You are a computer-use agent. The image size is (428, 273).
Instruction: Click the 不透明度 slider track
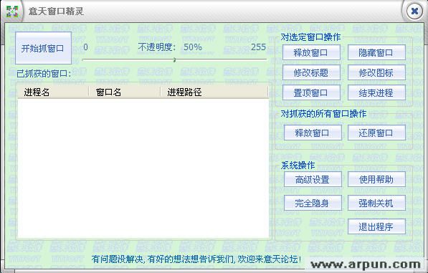174,59
